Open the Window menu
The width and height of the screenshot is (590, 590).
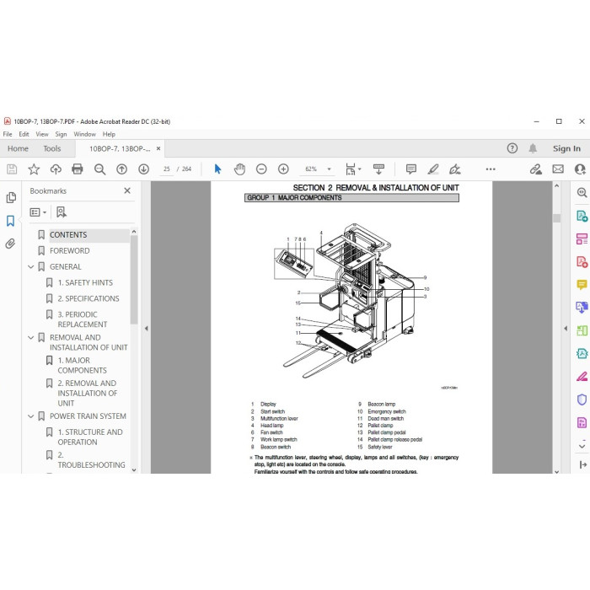(84, 134)
